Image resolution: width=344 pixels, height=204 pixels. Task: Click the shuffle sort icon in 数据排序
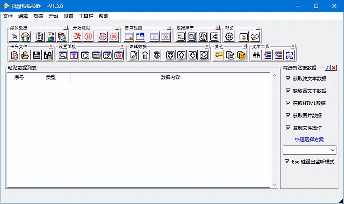(214, 37)
